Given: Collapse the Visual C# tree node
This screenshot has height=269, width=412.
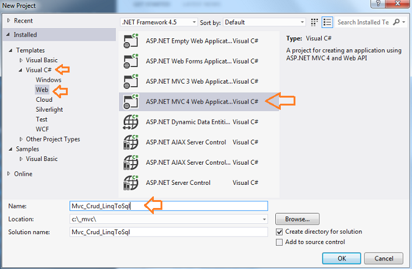Looking at the screenshot, I should (x=21, y=70).
